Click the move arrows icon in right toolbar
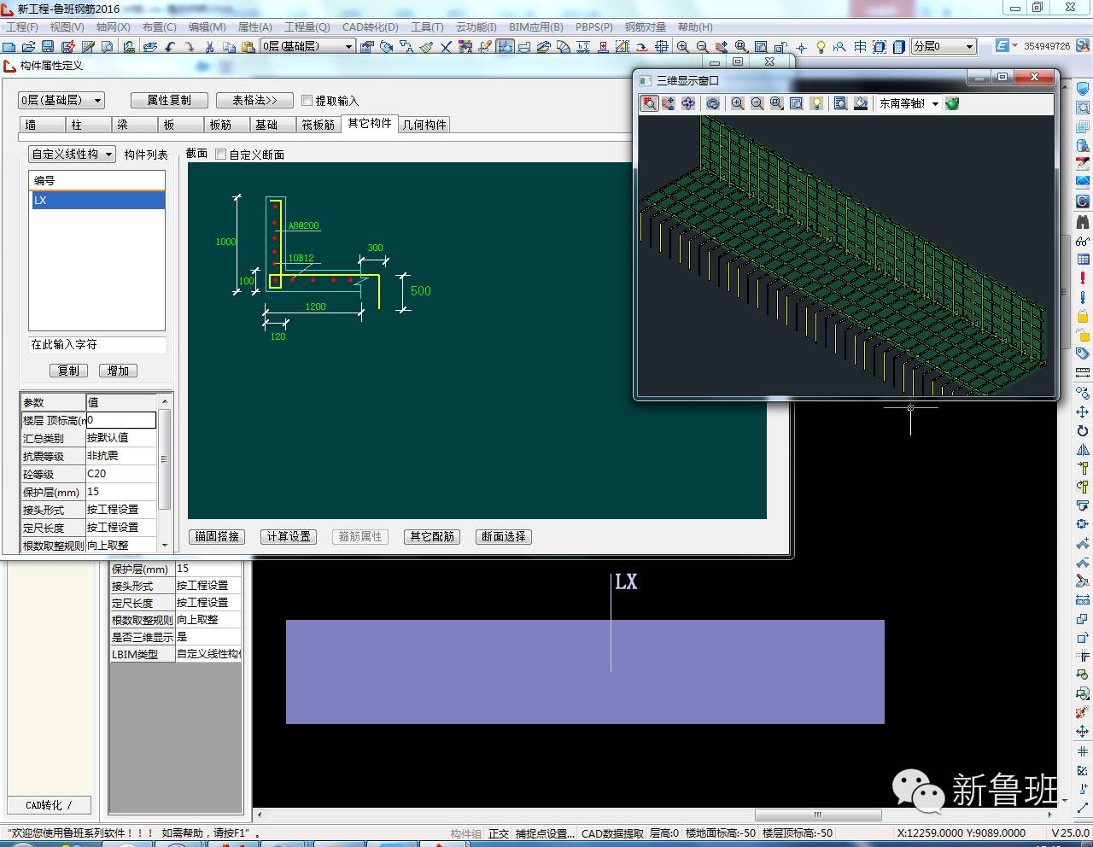The width and height of the screenshot is (1093, 847). click(x=1083, y=412)
